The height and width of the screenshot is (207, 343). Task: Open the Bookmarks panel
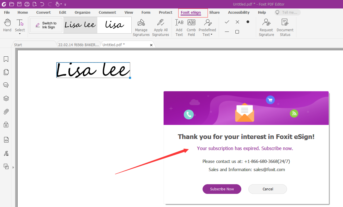[6, 59]
